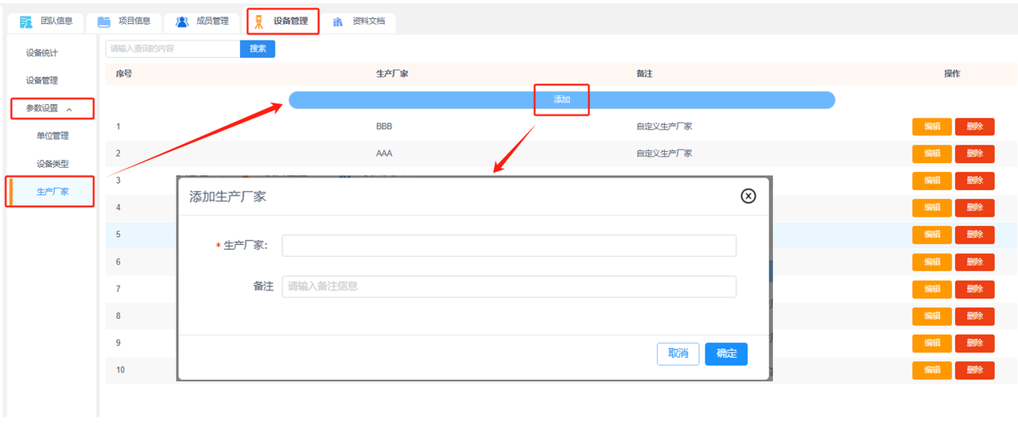Viewport: 1018px width, 424px height.
Task: Click the member management people icon
Action: point(182,21)
